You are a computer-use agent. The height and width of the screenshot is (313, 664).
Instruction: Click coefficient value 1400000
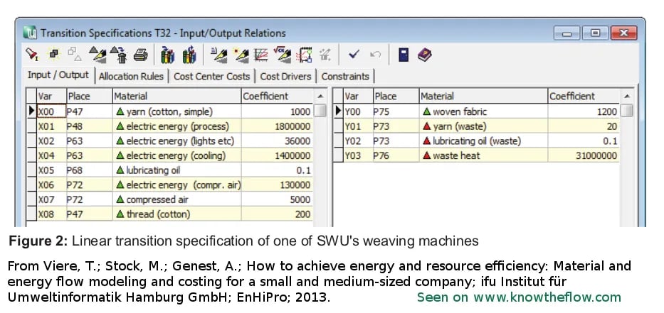pyautogui.click(x=293, y=155)
